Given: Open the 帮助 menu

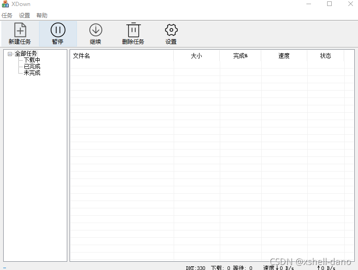Looking at the screenshot, I should [42, 16].
